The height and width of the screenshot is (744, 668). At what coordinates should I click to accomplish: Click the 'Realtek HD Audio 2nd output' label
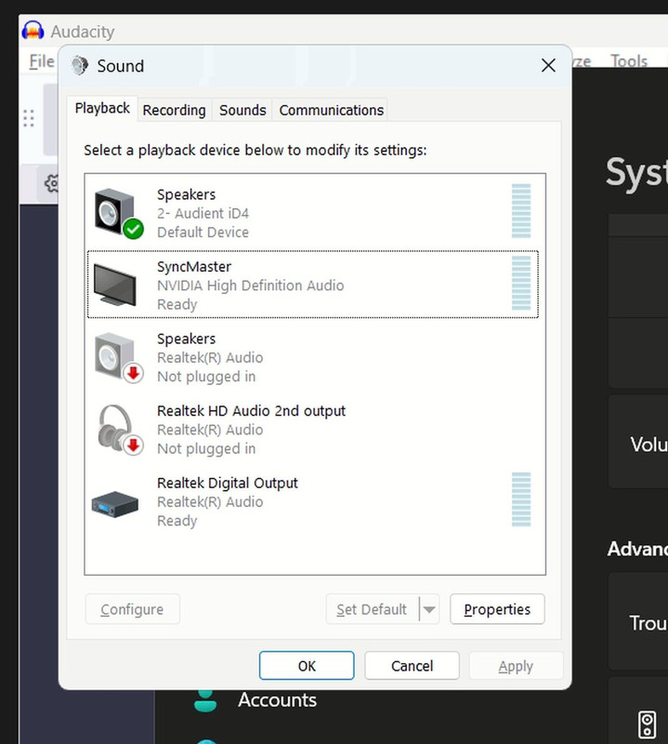point(251,411)
